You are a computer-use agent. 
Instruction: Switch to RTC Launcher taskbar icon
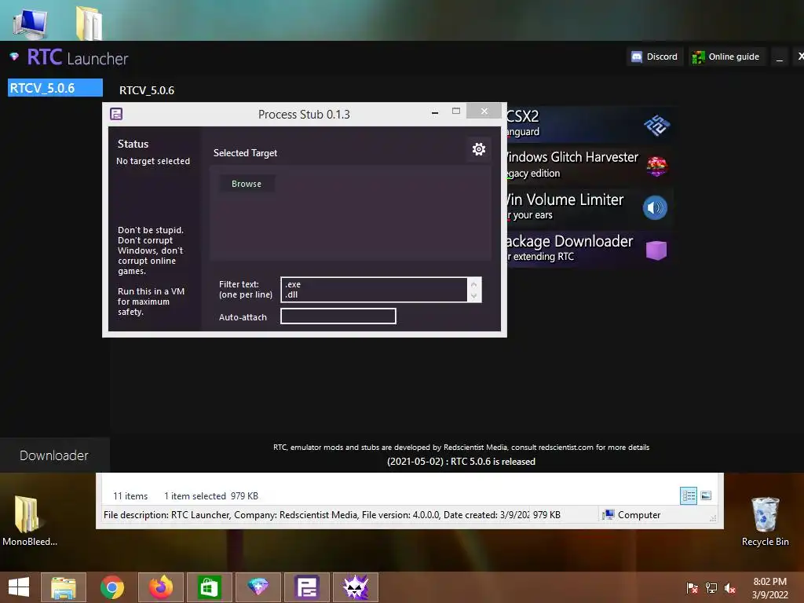(258, 587)
